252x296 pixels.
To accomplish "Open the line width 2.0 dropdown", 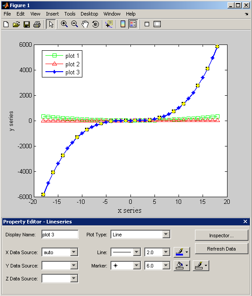I will coord(166,252).
